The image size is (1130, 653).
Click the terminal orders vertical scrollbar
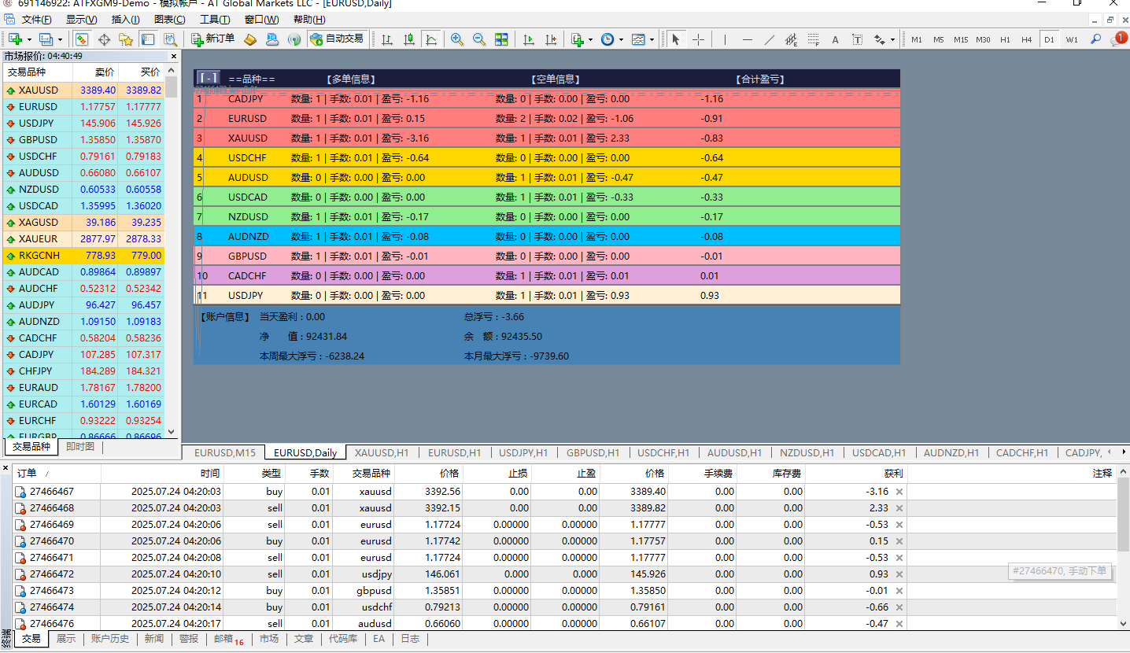[x=1123, y=515]
